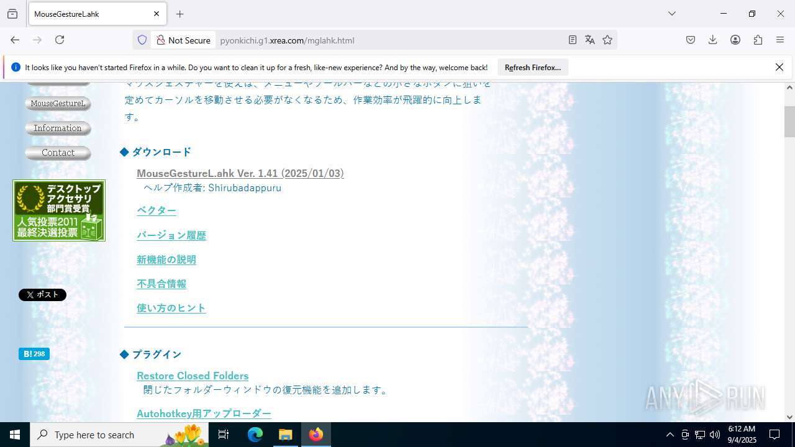This screenshot has height=447, width=795.
Task: Open volume control in tray
Action: click(715, 435)
